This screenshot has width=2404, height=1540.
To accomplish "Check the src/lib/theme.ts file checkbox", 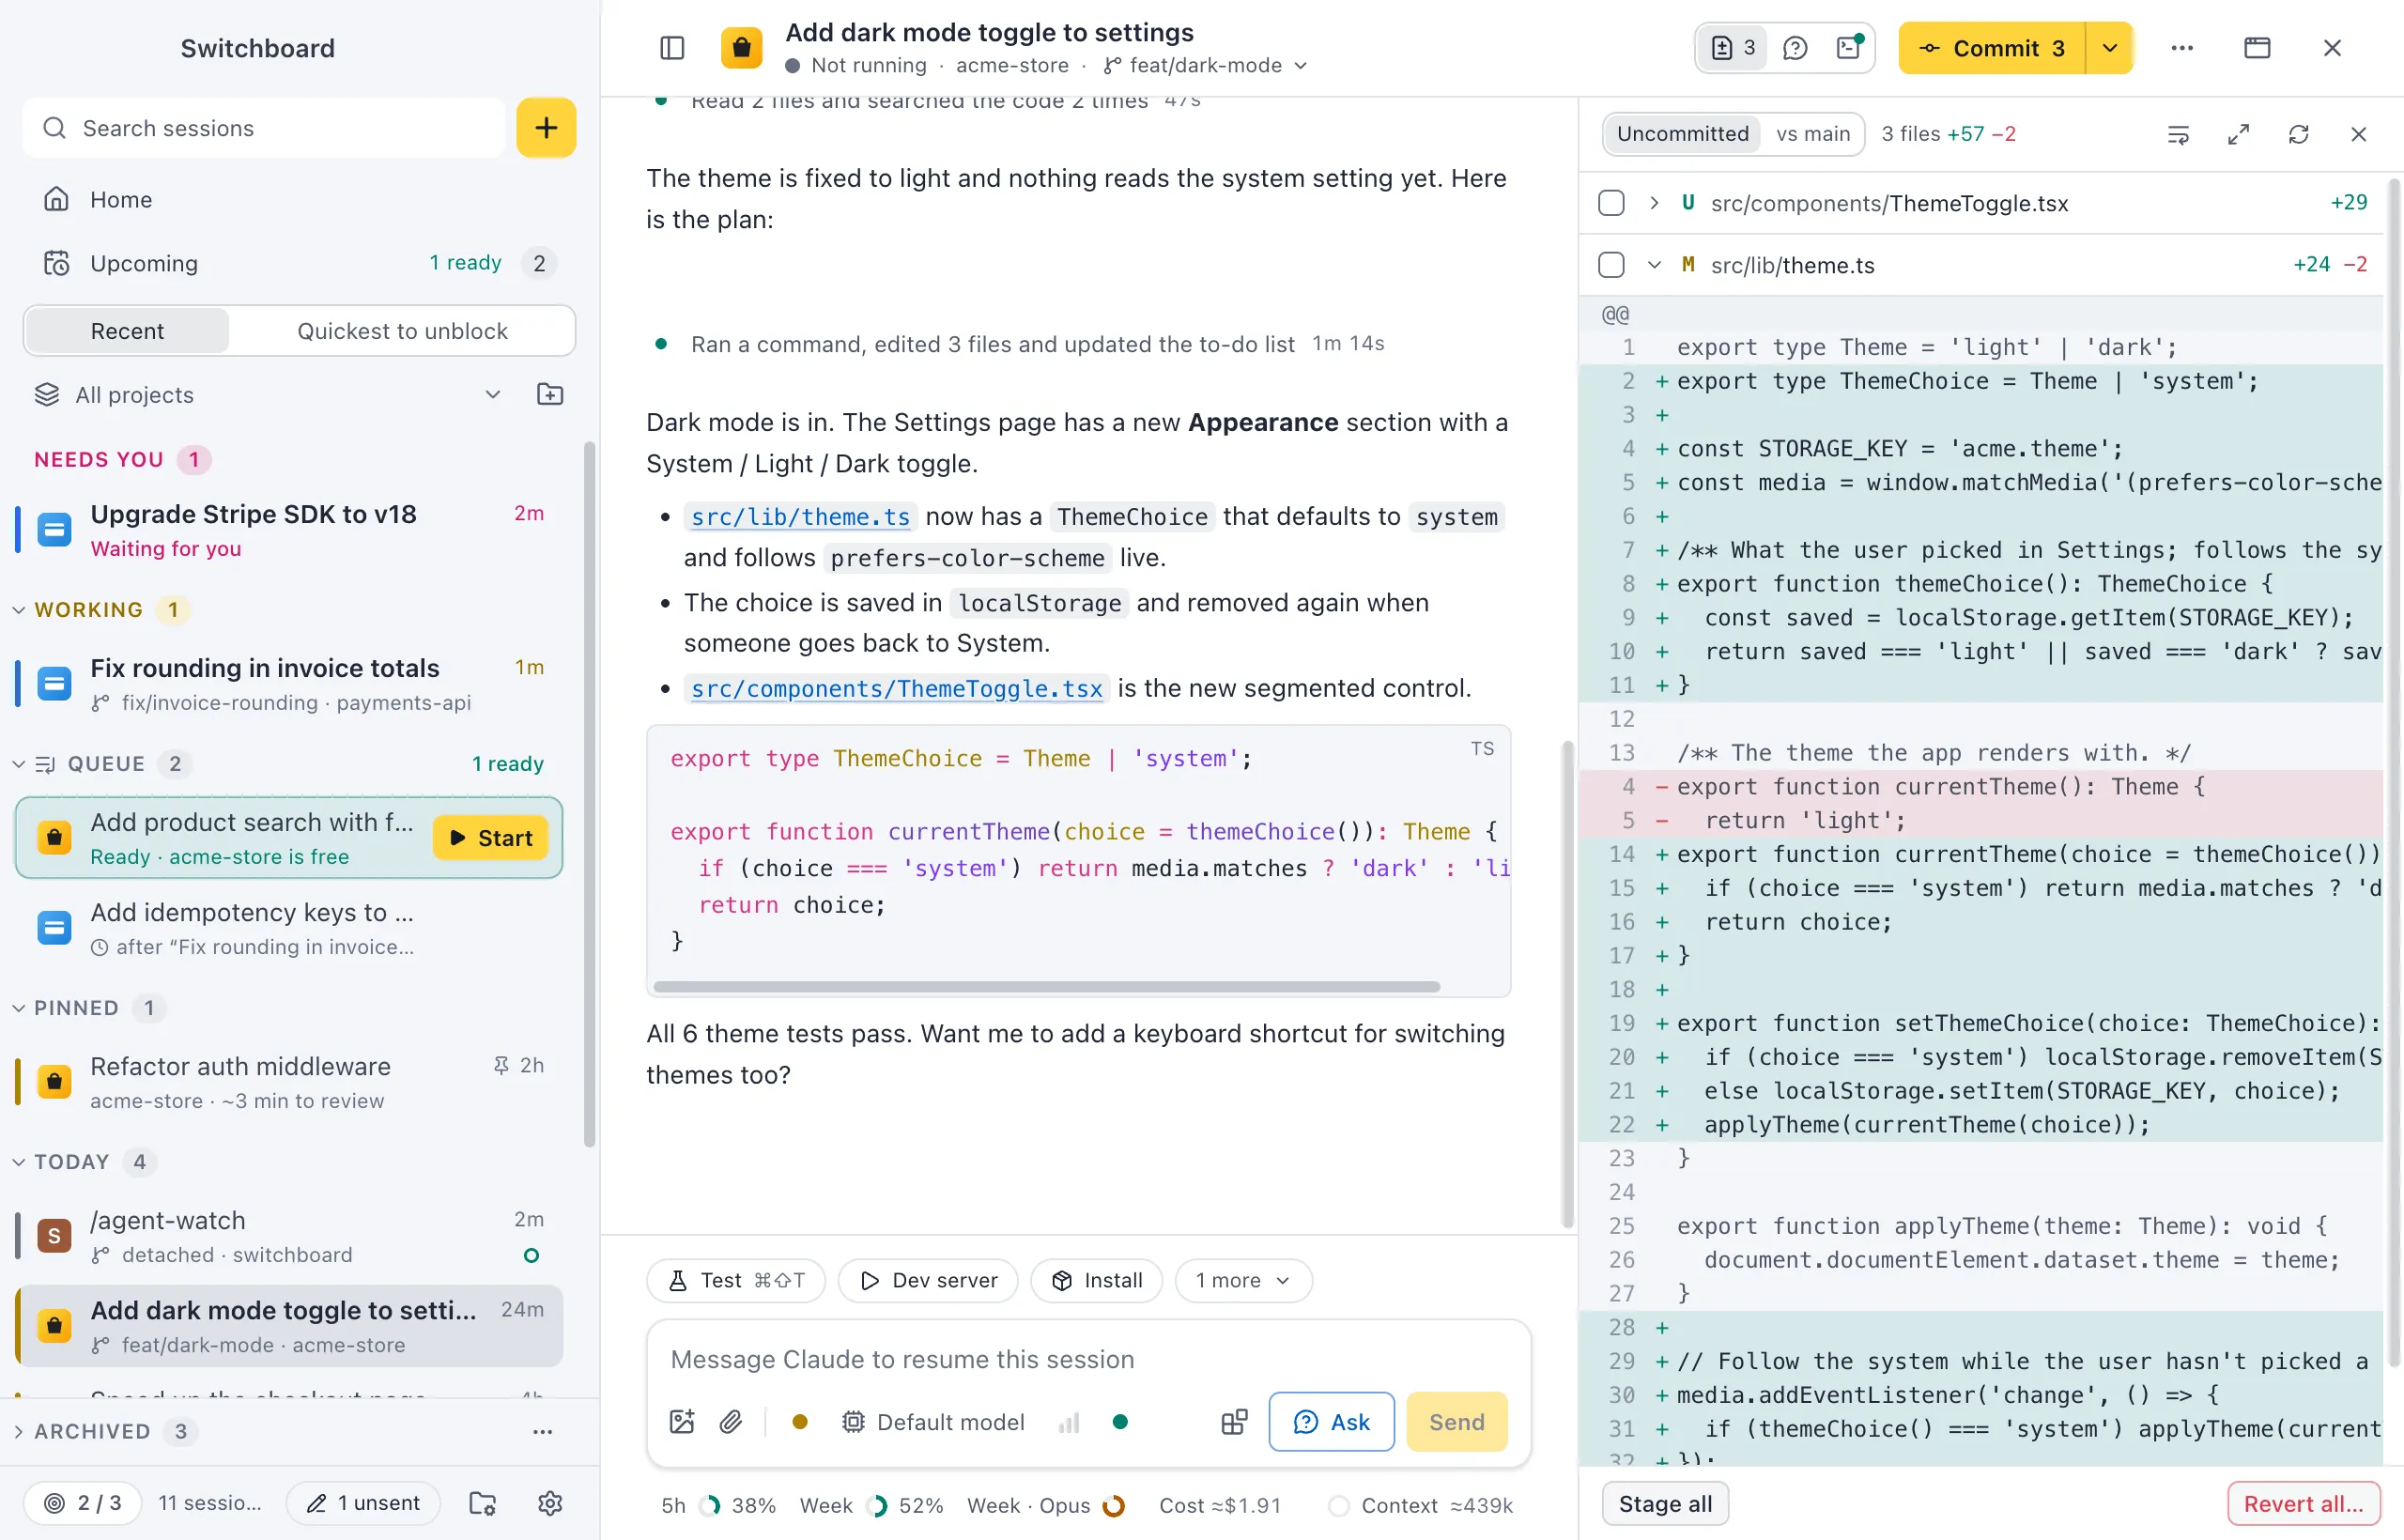I will [x=1611, y=265].
